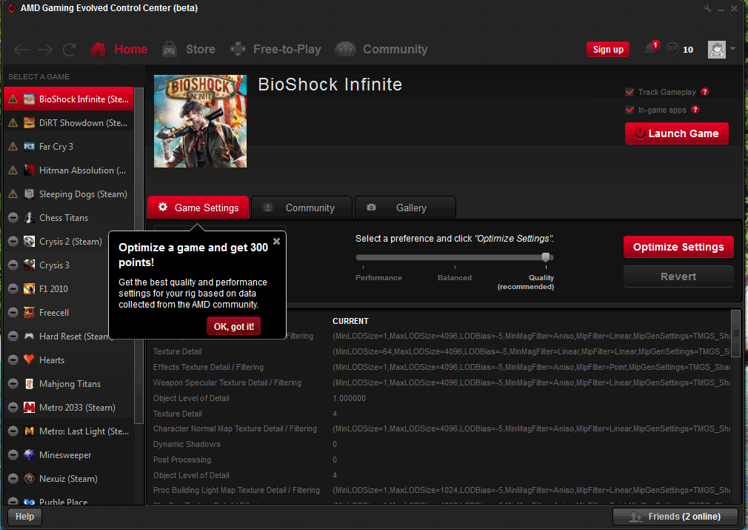Click the OK, got it! button
Image resolution: width=748 pixels, height=530 pixels.
pyautogui.click(x=234, y=327)
